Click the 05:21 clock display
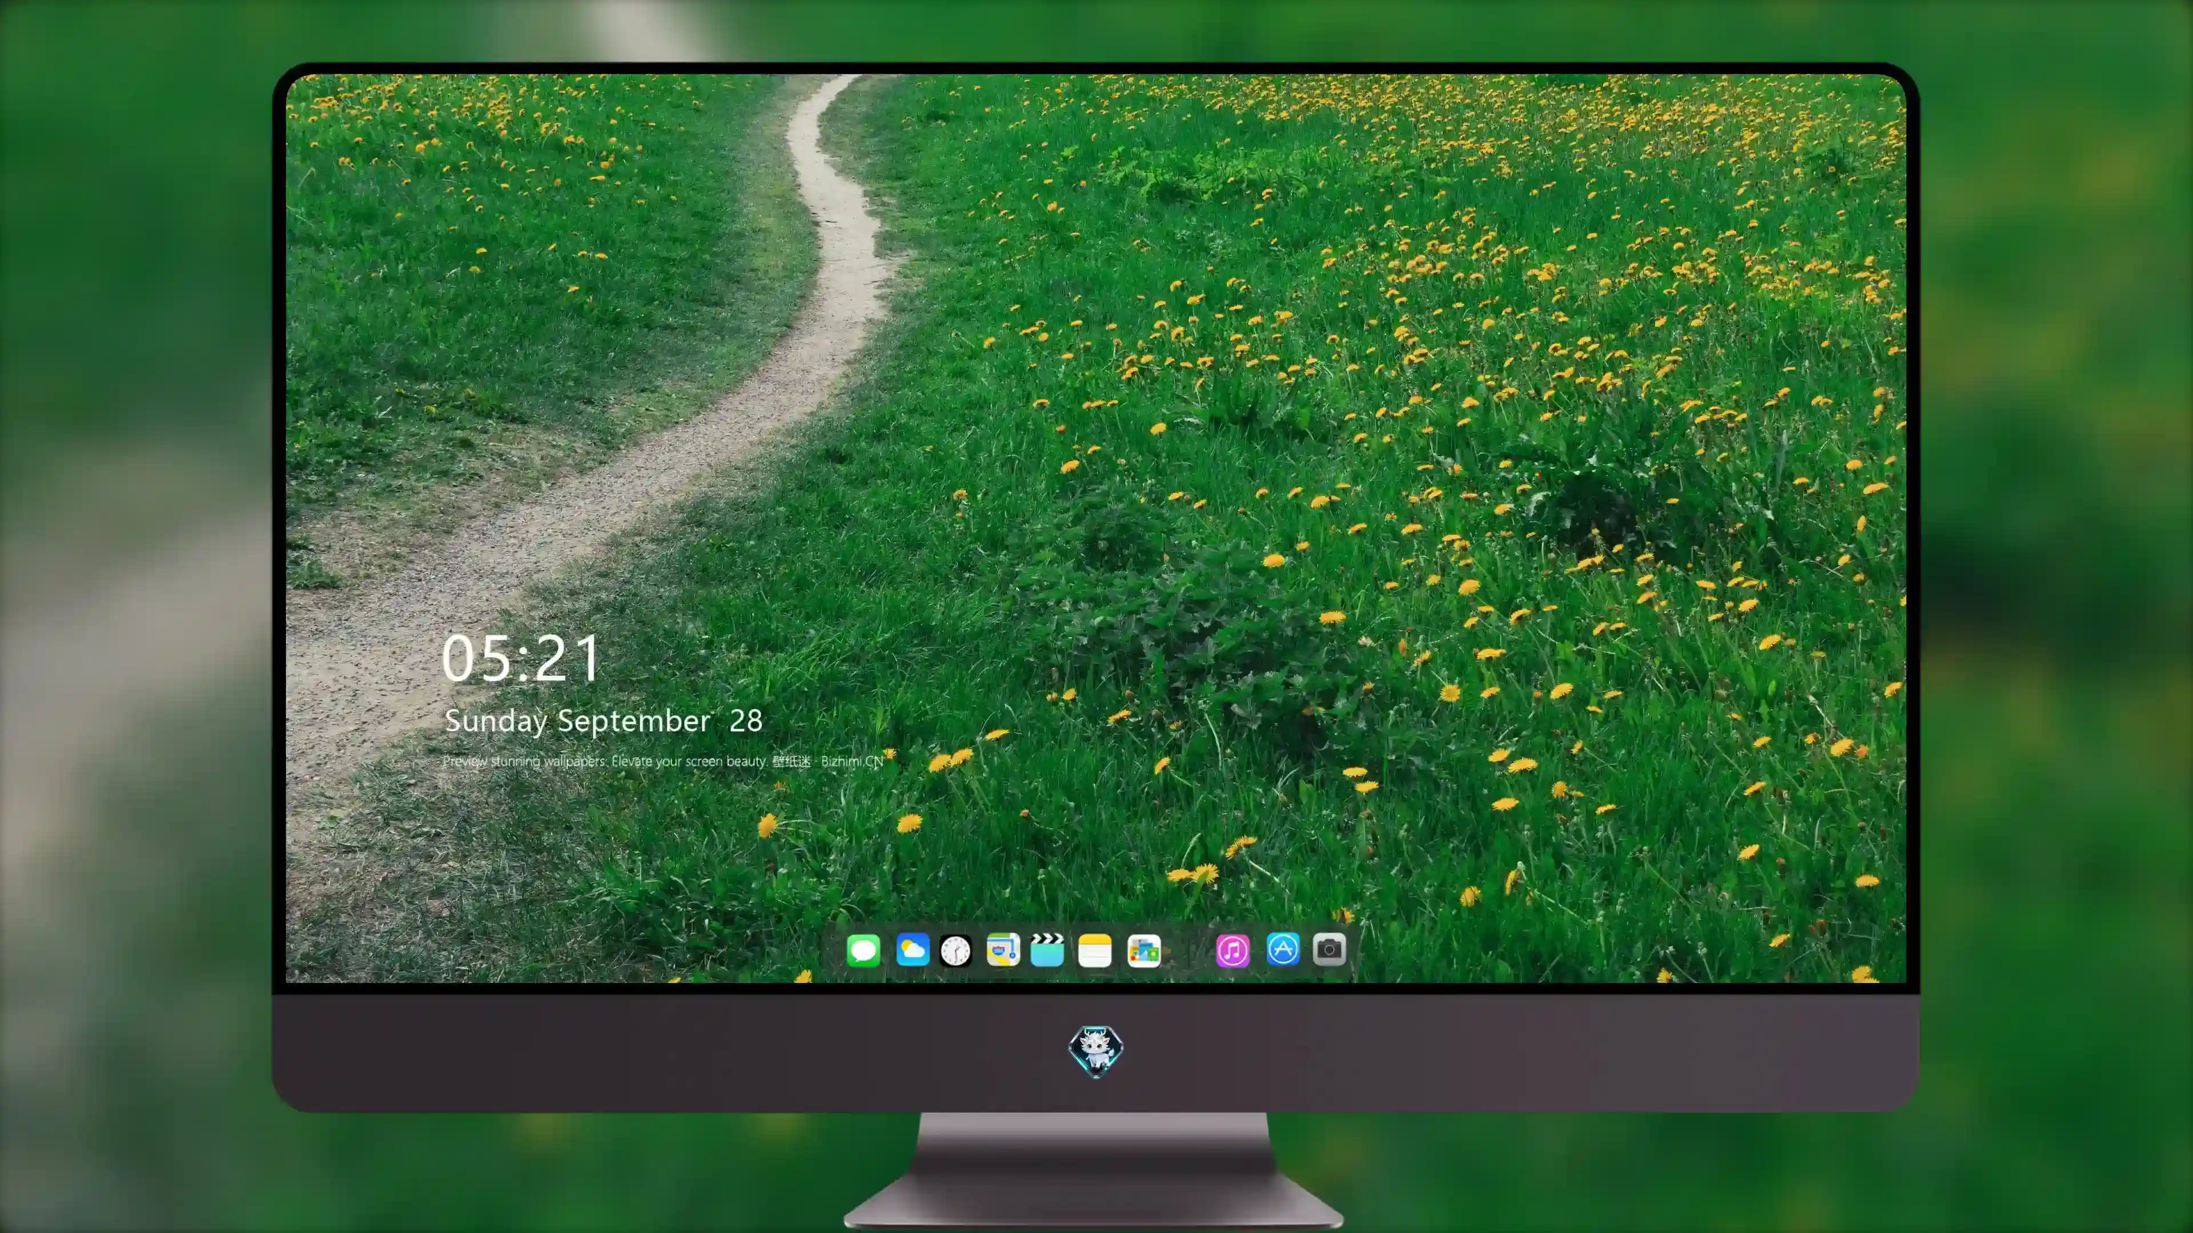2193x1233 pixels. [x=521, y=658]
